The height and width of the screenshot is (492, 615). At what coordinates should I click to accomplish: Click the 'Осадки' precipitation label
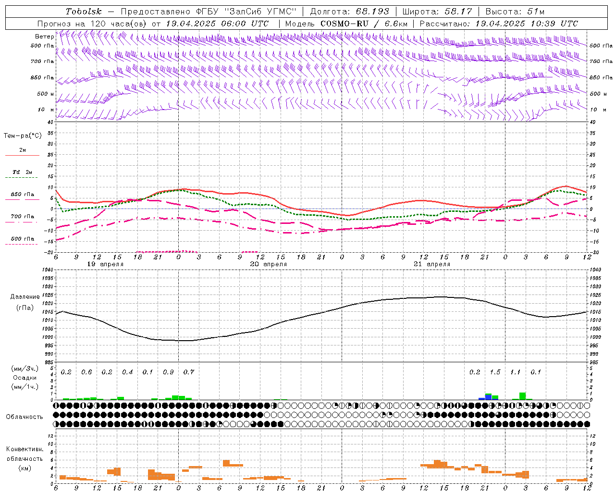pyautogui.click(x=25, y=378)
